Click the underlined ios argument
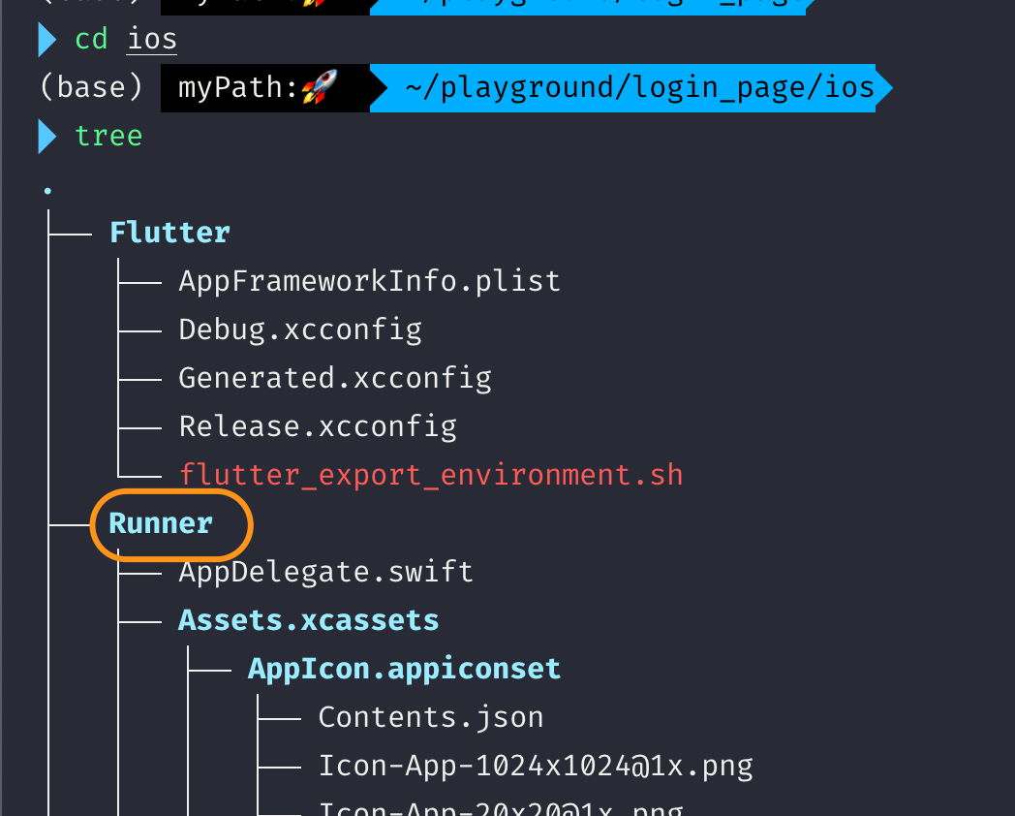The height and width of the screenshot is (816, 1015). (x=152, y=41)
